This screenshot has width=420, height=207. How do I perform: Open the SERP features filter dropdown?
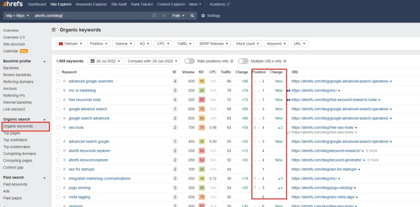coord(213,43)
